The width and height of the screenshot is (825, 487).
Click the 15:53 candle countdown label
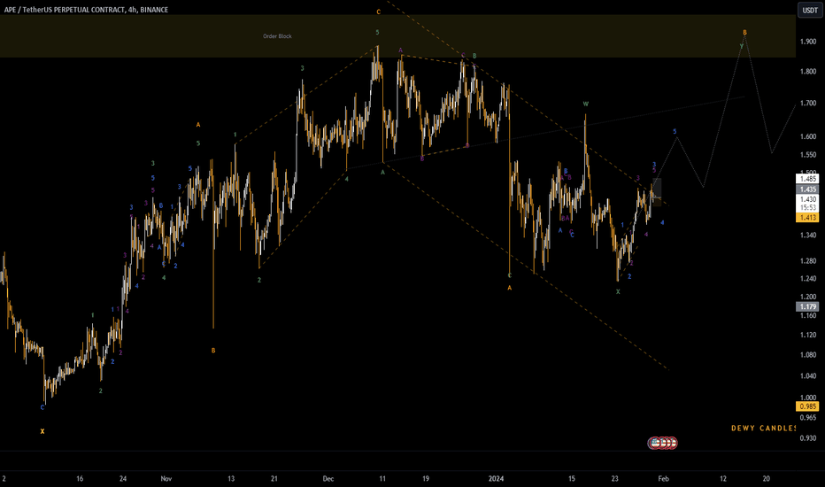point(807,207)
